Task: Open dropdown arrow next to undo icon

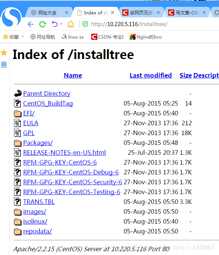Action: [61, 24]
